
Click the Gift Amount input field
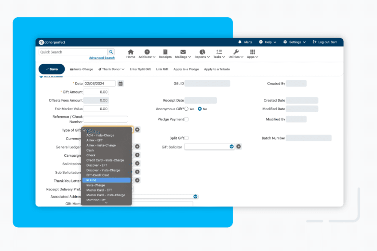click(x=96, y=92)
